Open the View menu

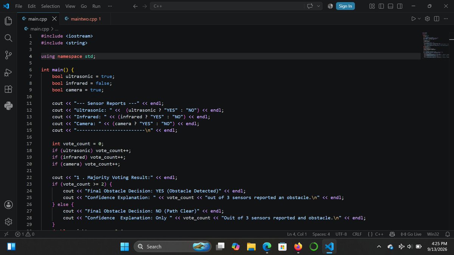(x=70, y=6)
